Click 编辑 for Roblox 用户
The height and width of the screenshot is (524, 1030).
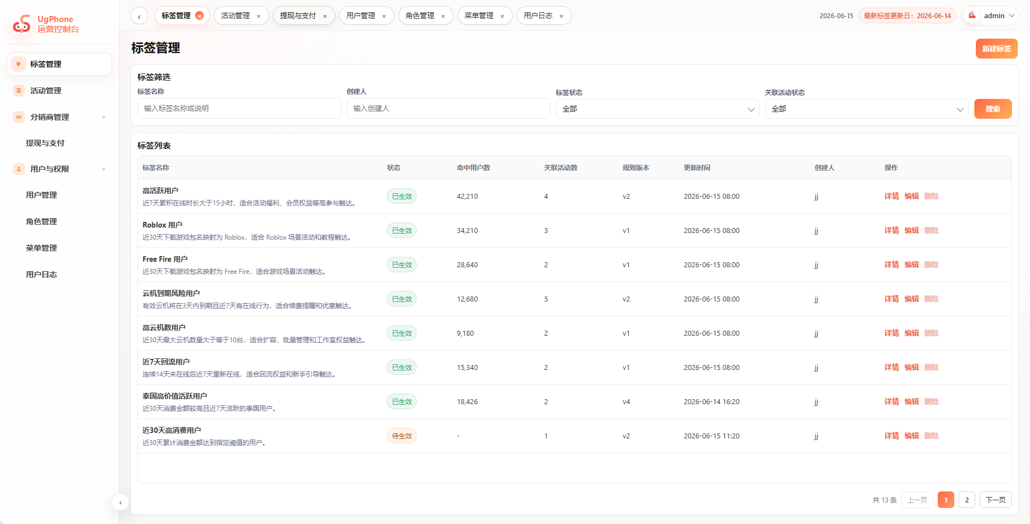click(x=911, y=230)
